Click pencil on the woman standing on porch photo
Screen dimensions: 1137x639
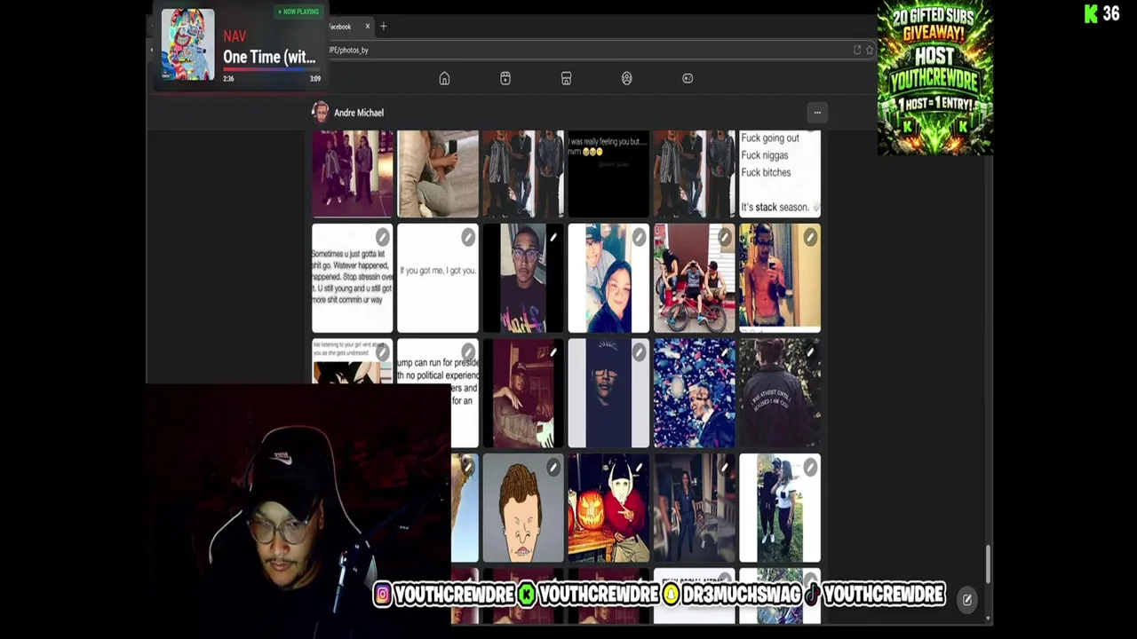click(x=724, y=467)
